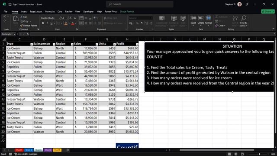Click the horizontal scrollbar thumb
The height and width of the screenshot is (156, 277).
click(x=217, y=150)
